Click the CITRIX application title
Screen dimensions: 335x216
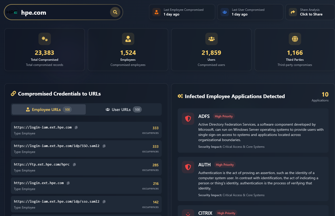click(205, 213)
